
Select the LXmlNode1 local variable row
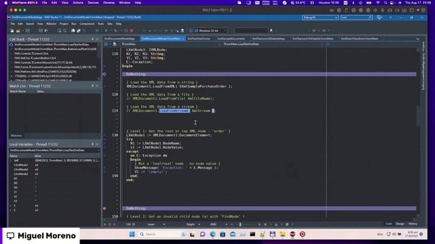[x=54, y=165]
